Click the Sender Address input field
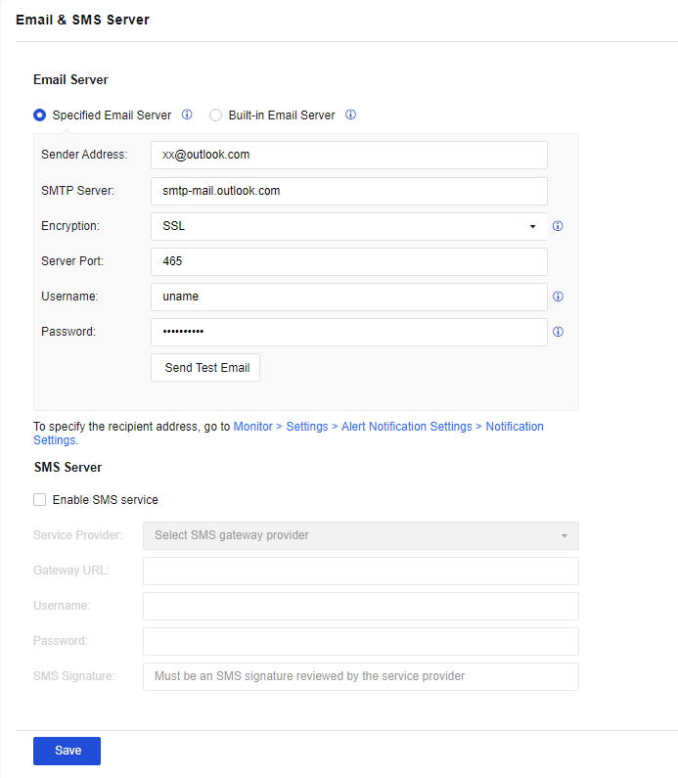 [348, 155]
